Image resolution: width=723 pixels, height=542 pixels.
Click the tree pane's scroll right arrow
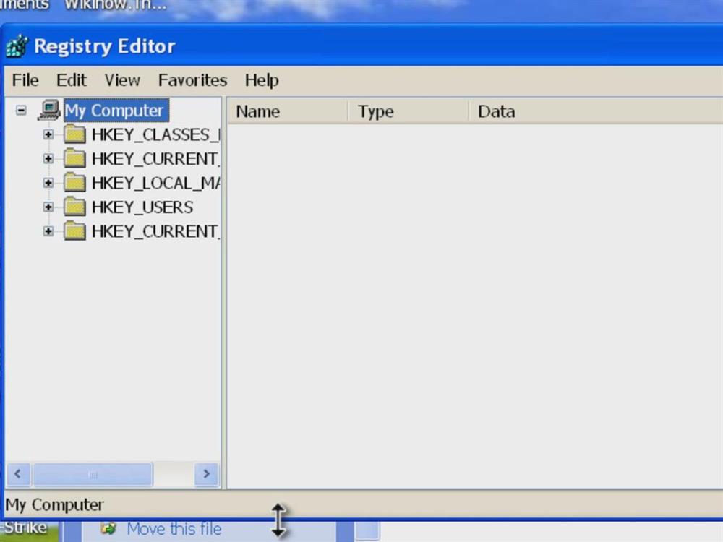206,474
